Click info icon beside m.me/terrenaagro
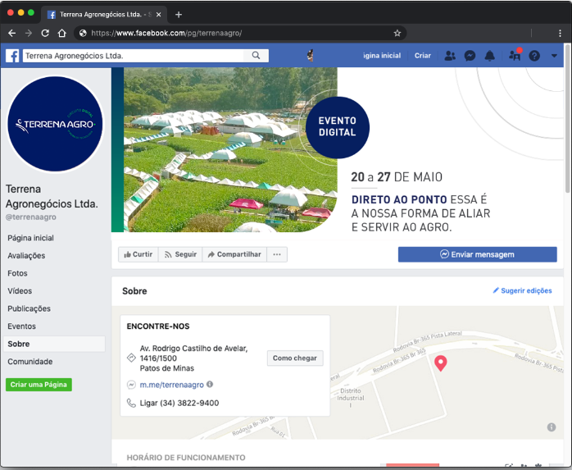The height and width of the screenshot is (470, 572). pos(210,384)
